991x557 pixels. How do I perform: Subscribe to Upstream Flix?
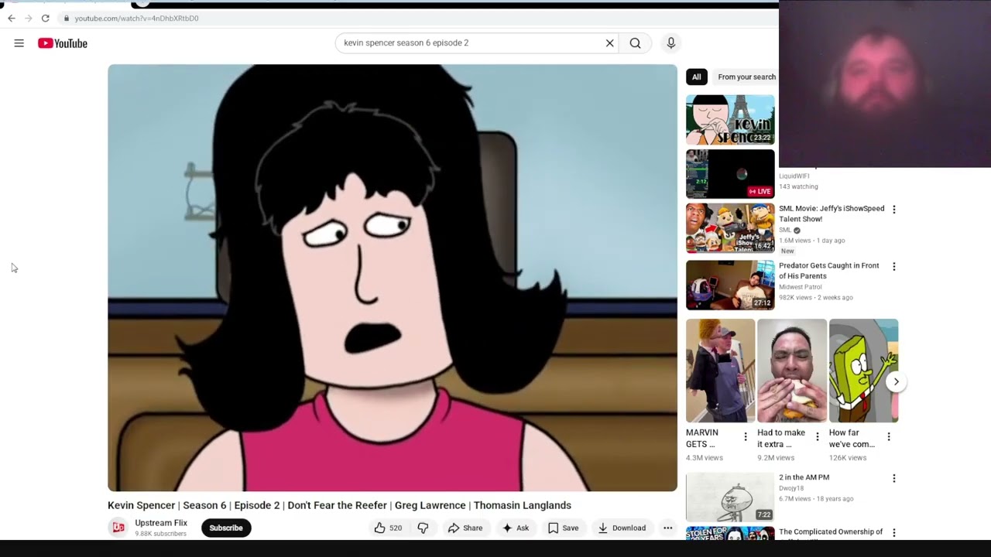tap(226, 528)
